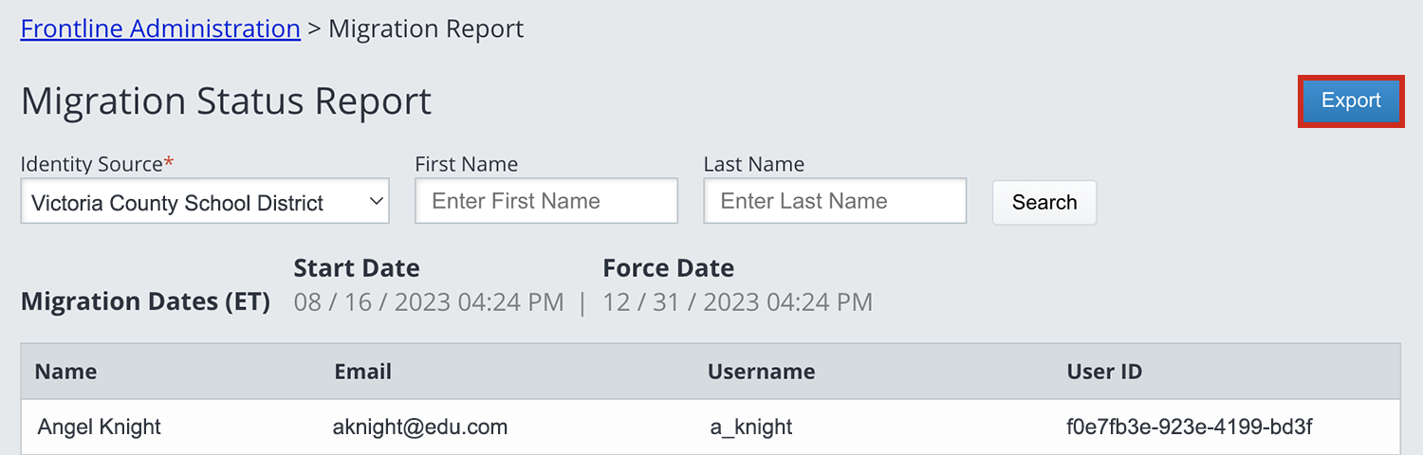Click the f0e7fb3e user ID value
The width and height of the screenshot is (1423, 455).
(1190, 427)
